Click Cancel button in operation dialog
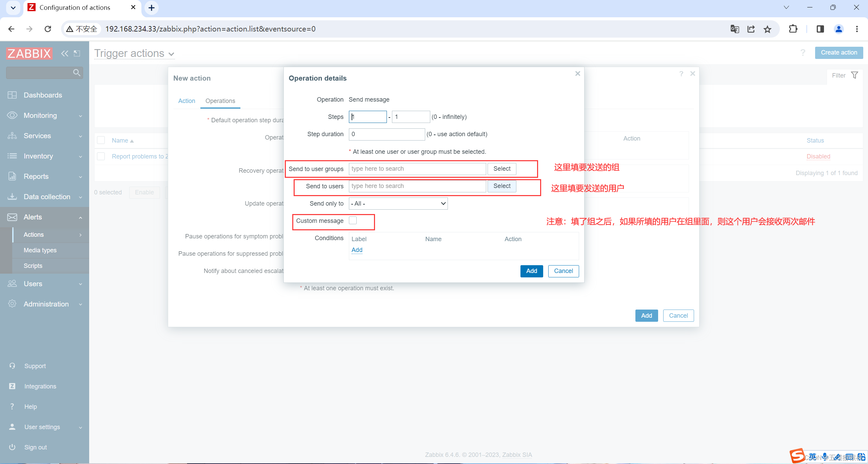The width and height of the screenshot is (868, 464). (x=563, y=271)
